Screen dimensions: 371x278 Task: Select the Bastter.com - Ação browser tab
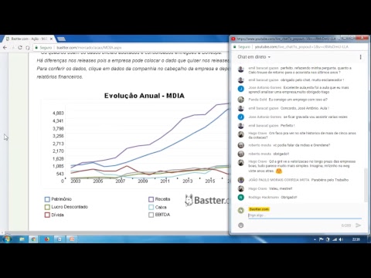pyautogui.click(x=29, y=39)
